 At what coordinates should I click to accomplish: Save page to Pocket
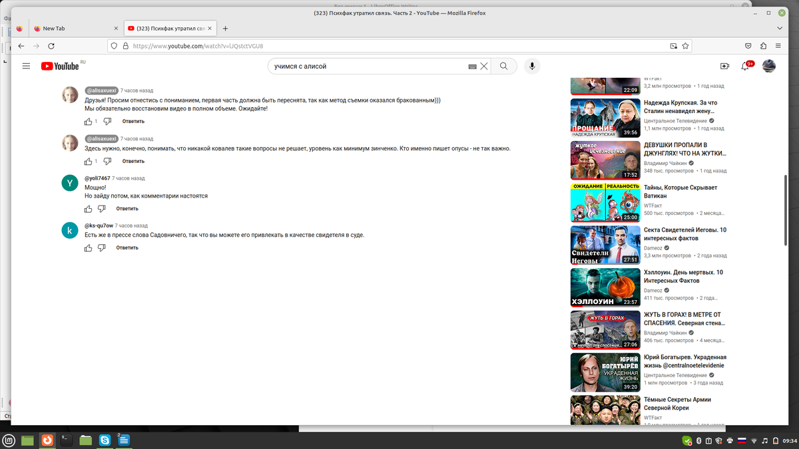[x=748, y=46]
